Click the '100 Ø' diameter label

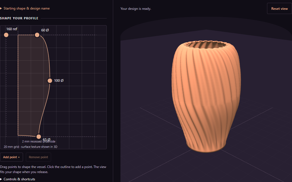[x=59, y=81]
